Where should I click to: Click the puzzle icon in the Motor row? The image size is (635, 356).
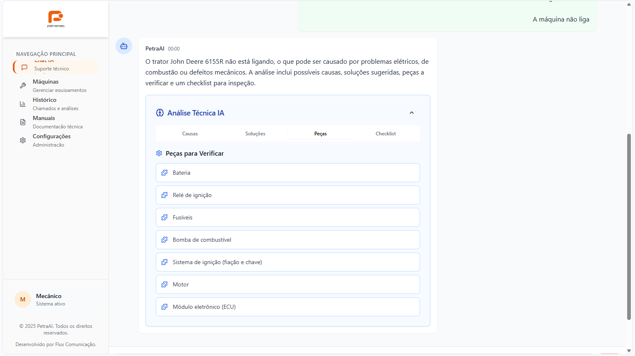click(164, 284)
